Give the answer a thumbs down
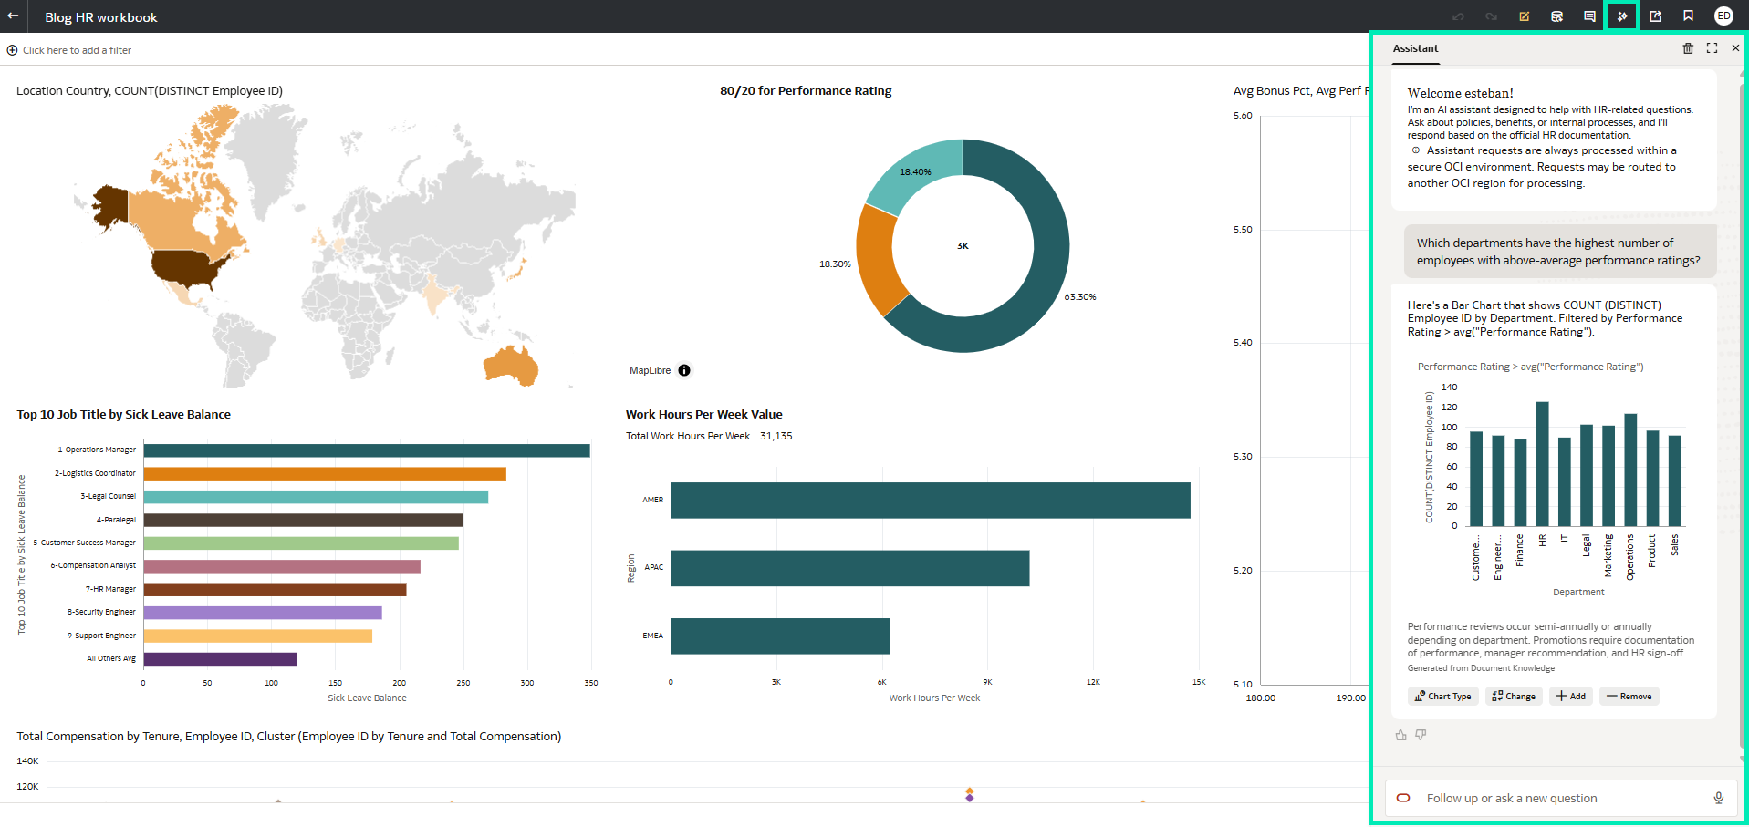The height and width of the screenshot is (827, 1749). pos(1421,735)
